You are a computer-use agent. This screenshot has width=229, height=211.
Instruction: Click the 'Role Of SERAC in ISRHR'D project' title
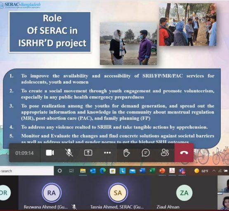pyautogui.click(x=50, y=32)
